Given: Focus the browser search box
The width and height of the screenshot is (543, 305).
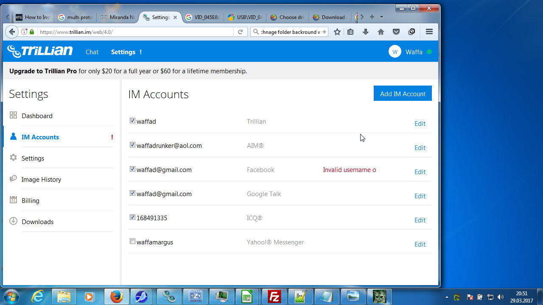Looking at the screenshot, I should tap(290, 32).
